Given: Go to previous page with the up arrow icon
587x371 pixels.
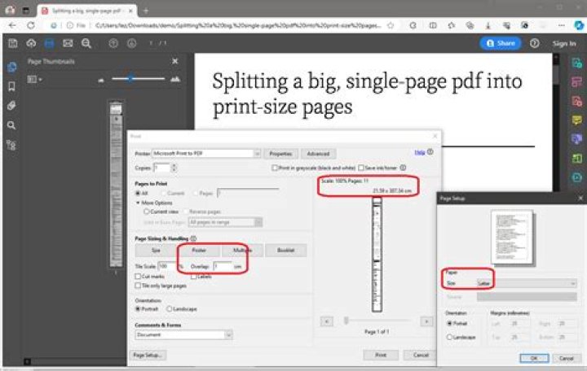Looking at the screenshot, I should 113,43.
